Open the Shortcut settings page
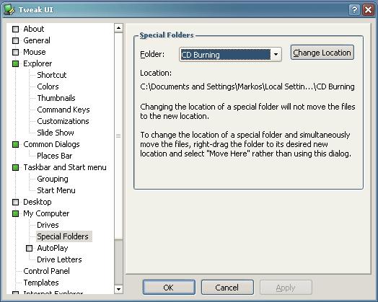378x302 pixels. (52, 75)
